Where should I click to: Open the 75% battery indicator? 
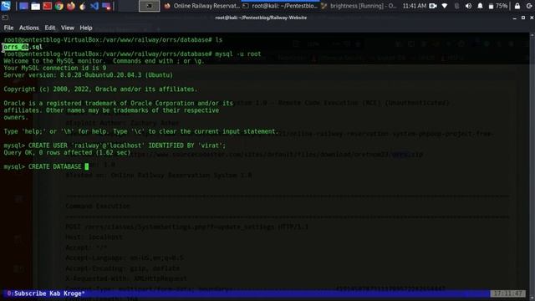pyautogui.click(x=498, y=6)
